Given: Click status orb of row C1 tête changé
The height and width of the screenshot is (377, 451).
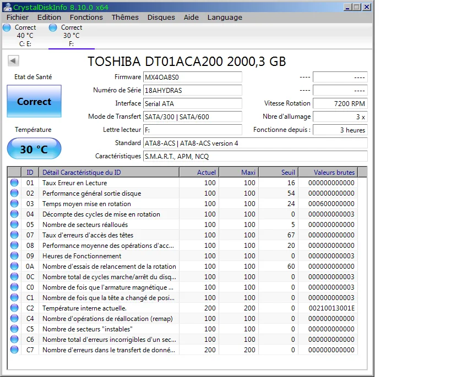Looking at the screenshot, I should point(14,297).
